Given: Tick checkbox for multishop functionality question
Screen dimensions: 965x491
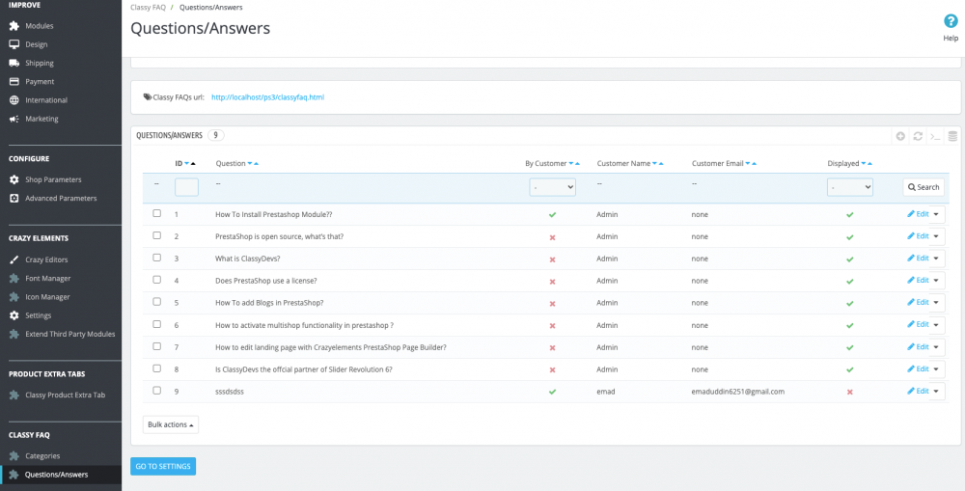Looking at the screenshot, I should pyautogui.click(x=157, y=324).
